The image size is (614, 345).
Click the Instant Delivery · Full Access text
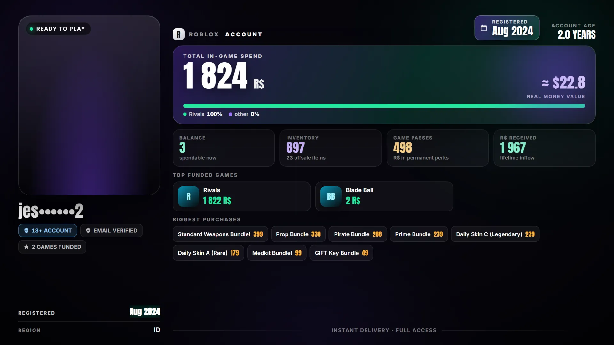click(x=384, y=330)
